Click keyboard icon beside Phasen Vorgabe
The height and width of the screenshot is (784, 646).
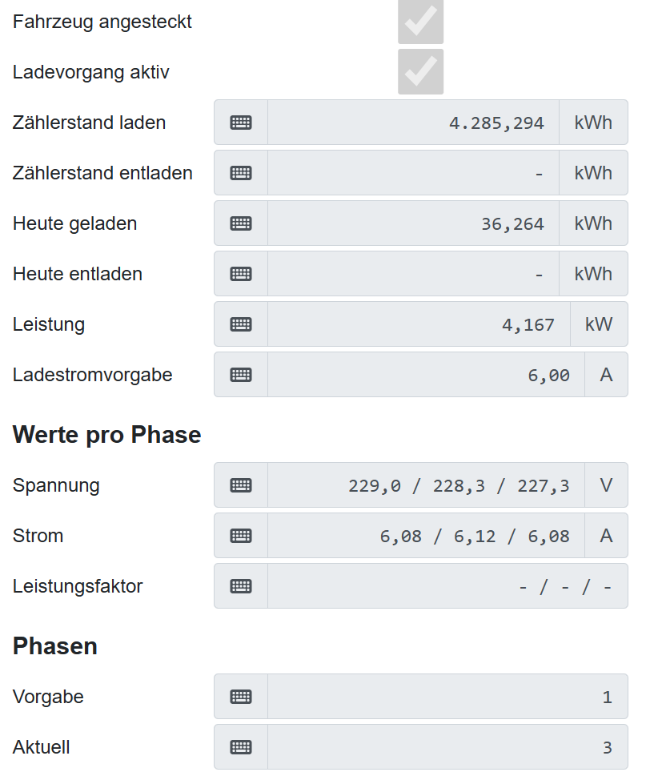click(241, 697)
